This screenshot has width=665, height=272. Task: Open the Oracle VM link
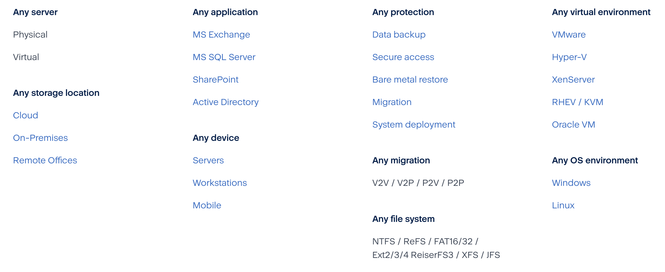pyautogui.click(x=574, y=124)
